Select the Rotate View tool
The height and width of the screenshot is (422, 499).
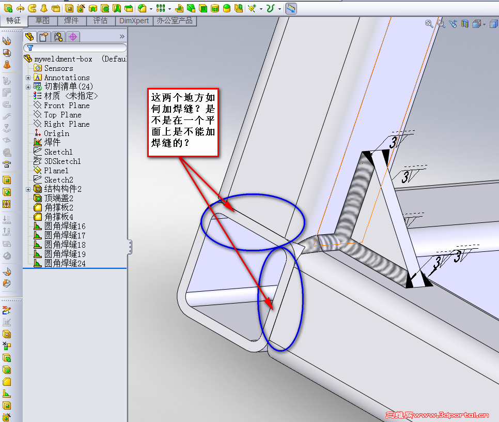(x=454, y=24)
